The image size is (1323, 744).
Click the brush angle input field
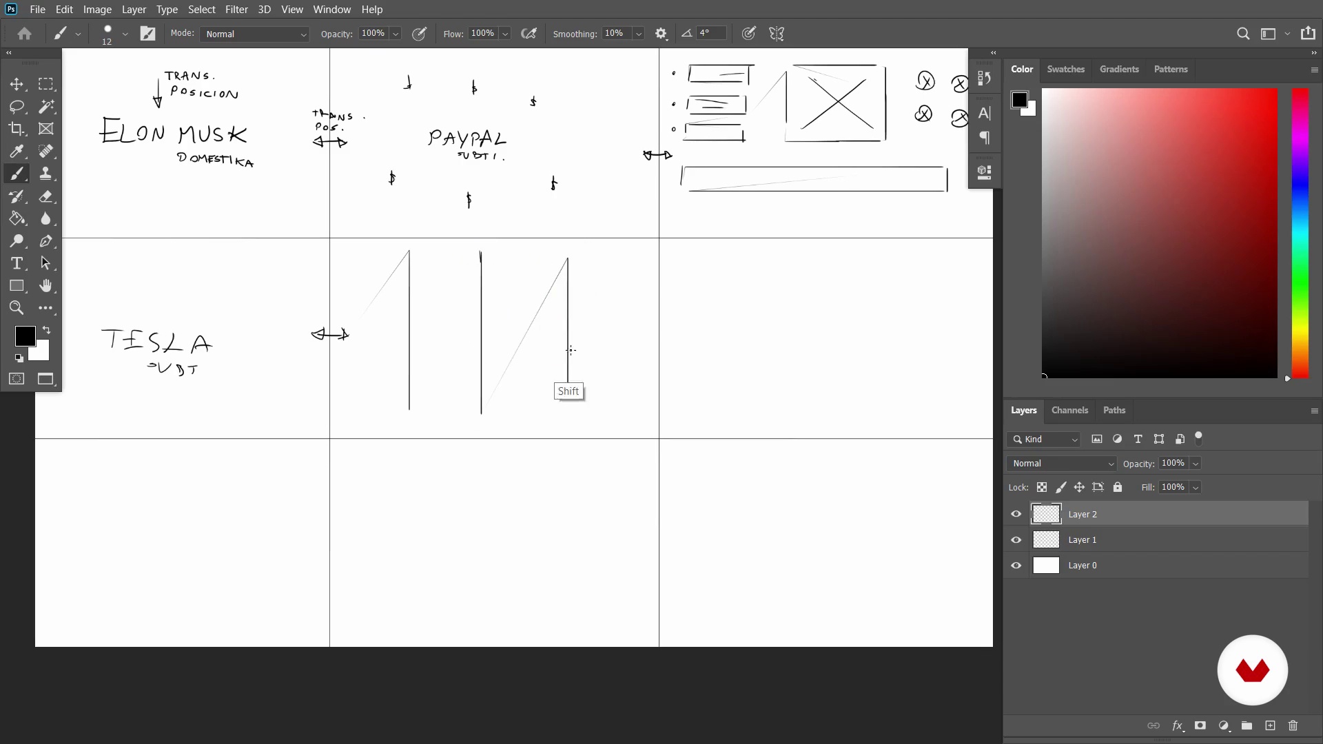(x=711, y=33)
